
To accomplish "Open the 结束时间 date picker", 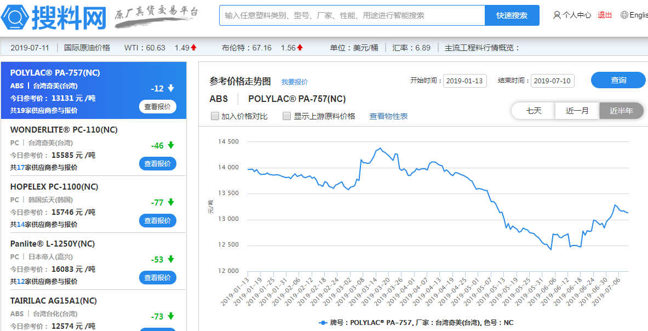I will (x=552, y=81).
